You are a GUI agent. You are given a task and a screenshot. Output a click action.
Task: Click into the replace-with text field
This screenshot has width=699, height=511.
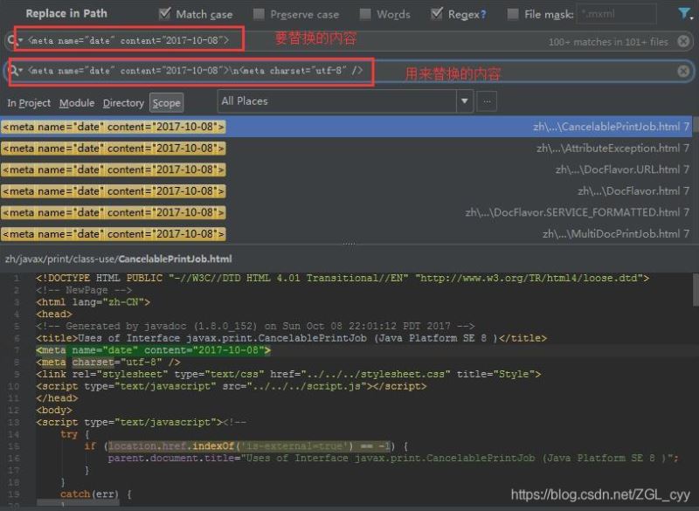(x=348, y=71)
